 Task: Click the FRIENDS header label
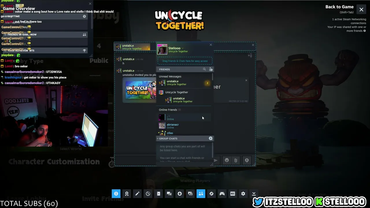coord(164,69)
